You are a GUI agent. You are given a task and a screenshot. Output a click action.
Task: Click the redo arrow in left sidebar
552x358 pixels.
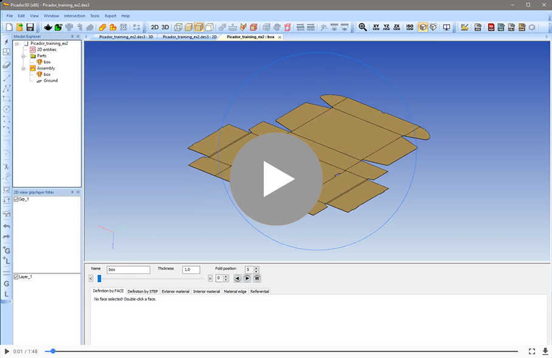pos(6,236)
